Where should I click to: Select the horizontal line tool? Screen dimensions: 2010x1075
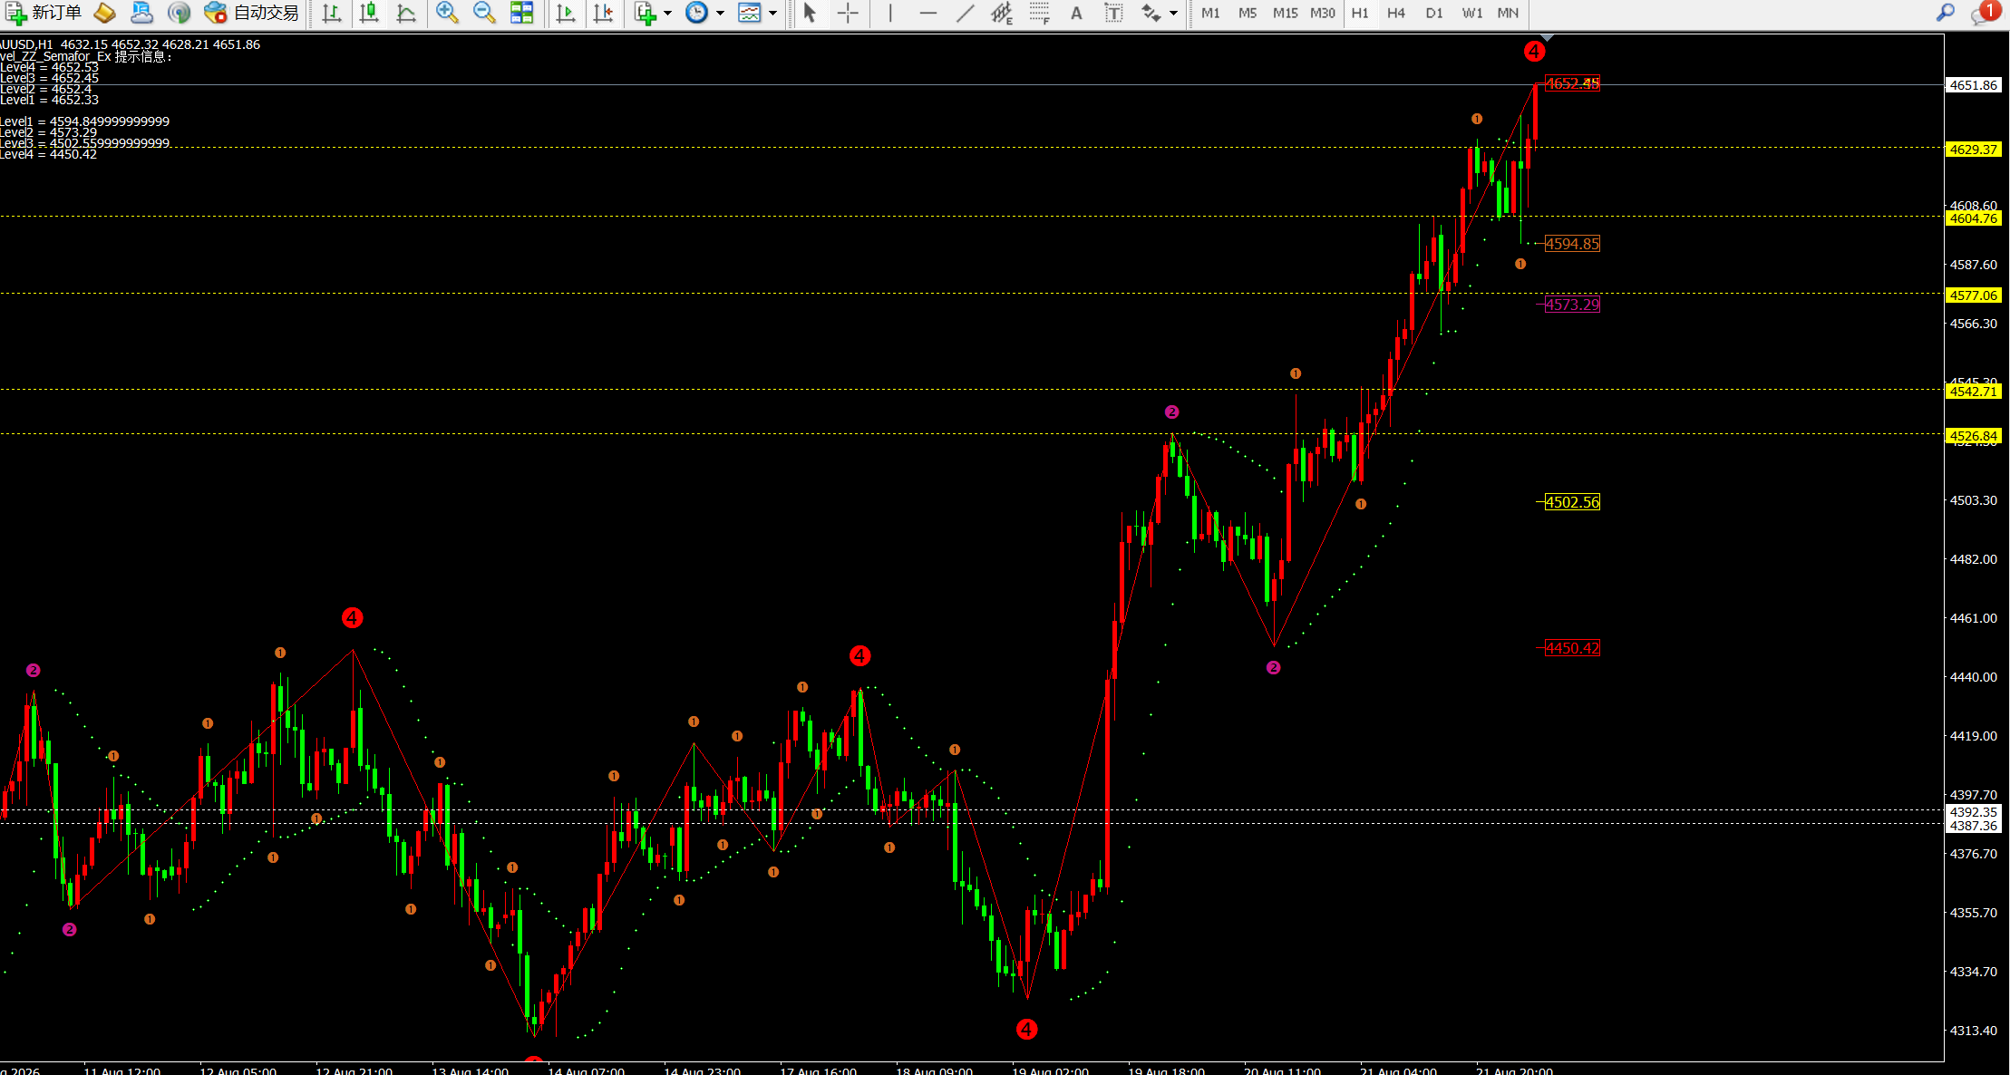coord(927,13)
